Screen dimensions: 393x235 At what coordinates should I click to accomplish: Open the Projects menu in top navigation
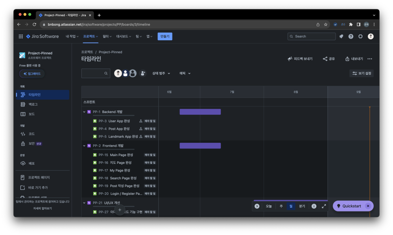point(90,36)
